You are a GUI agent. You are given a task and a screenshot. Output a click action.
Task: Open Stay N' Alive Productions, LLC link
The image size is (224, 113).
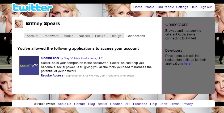point(83,58)
